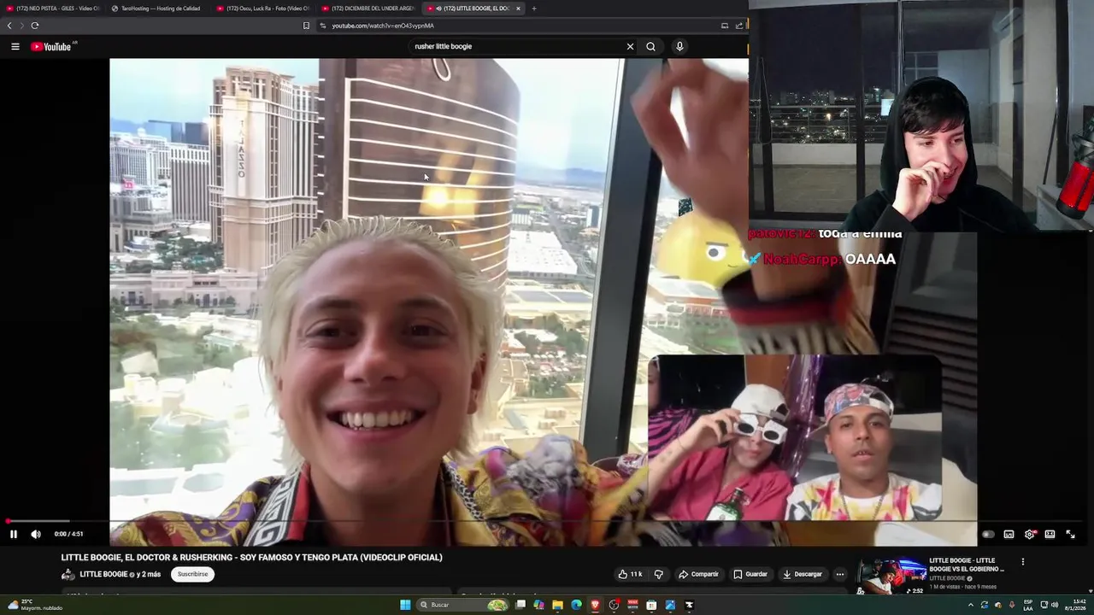Viewport: 1094px width, 615px height.
Task: Open Microsoft Edge from the taskbar
Action: click(576, 605)
